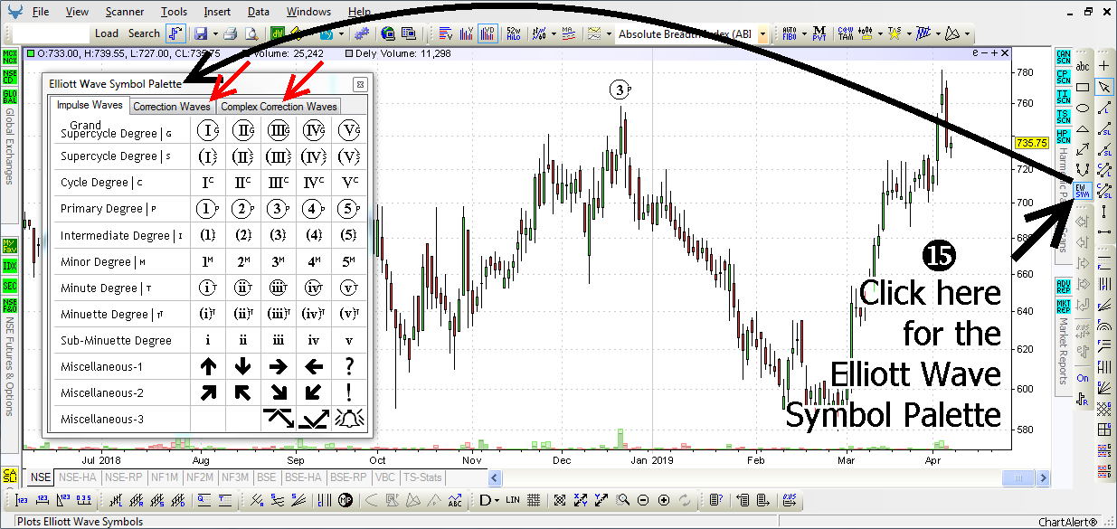The height and width of the screenshot is (529, 1117).
Task: Select Sub-Minuette Degree wave iii symbol
Action: point(279,341)
